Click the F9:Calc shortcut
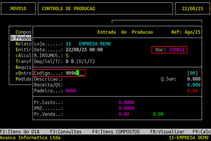Image resolution: width=211 pixels, height=141 pixels. 201,132
